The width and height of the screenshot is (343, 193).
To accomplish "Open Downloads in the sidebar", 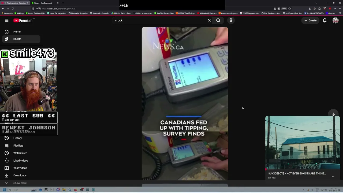I will click(21, 176).
